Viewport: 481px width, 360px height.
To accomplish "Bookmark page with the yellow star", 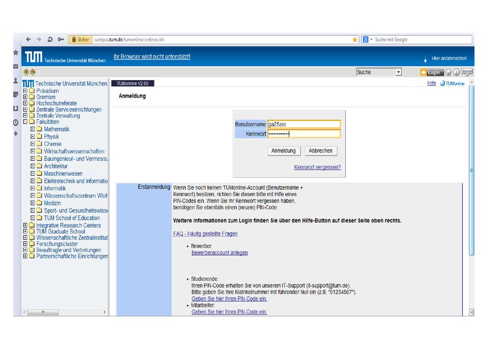I will (x=355, y=39).
